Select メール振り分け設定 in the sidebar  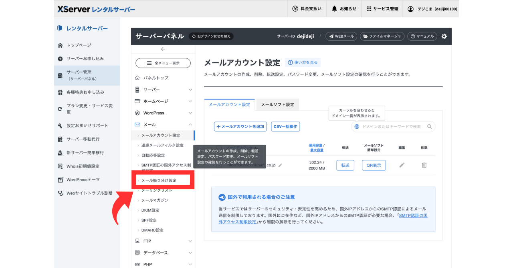159,180
